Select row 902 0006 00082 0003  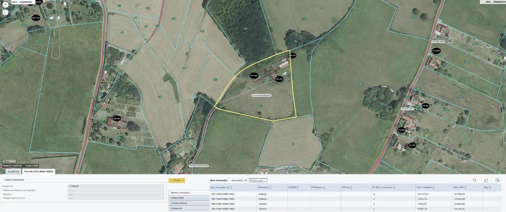click(356, 204)
